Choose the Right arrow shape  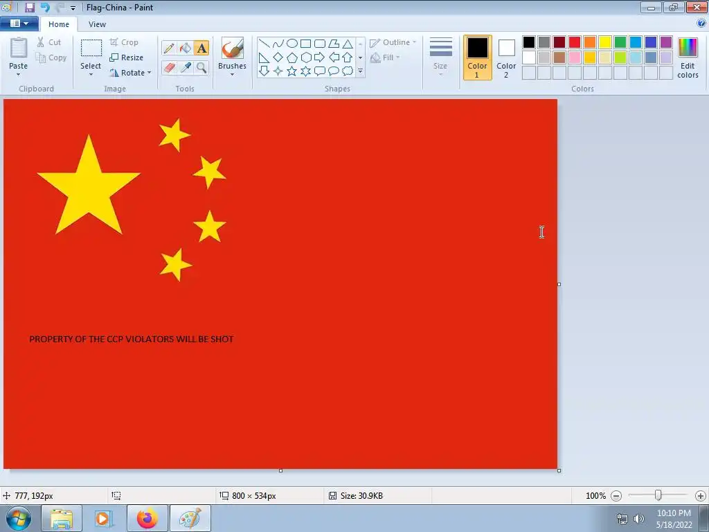coord(320,57)
